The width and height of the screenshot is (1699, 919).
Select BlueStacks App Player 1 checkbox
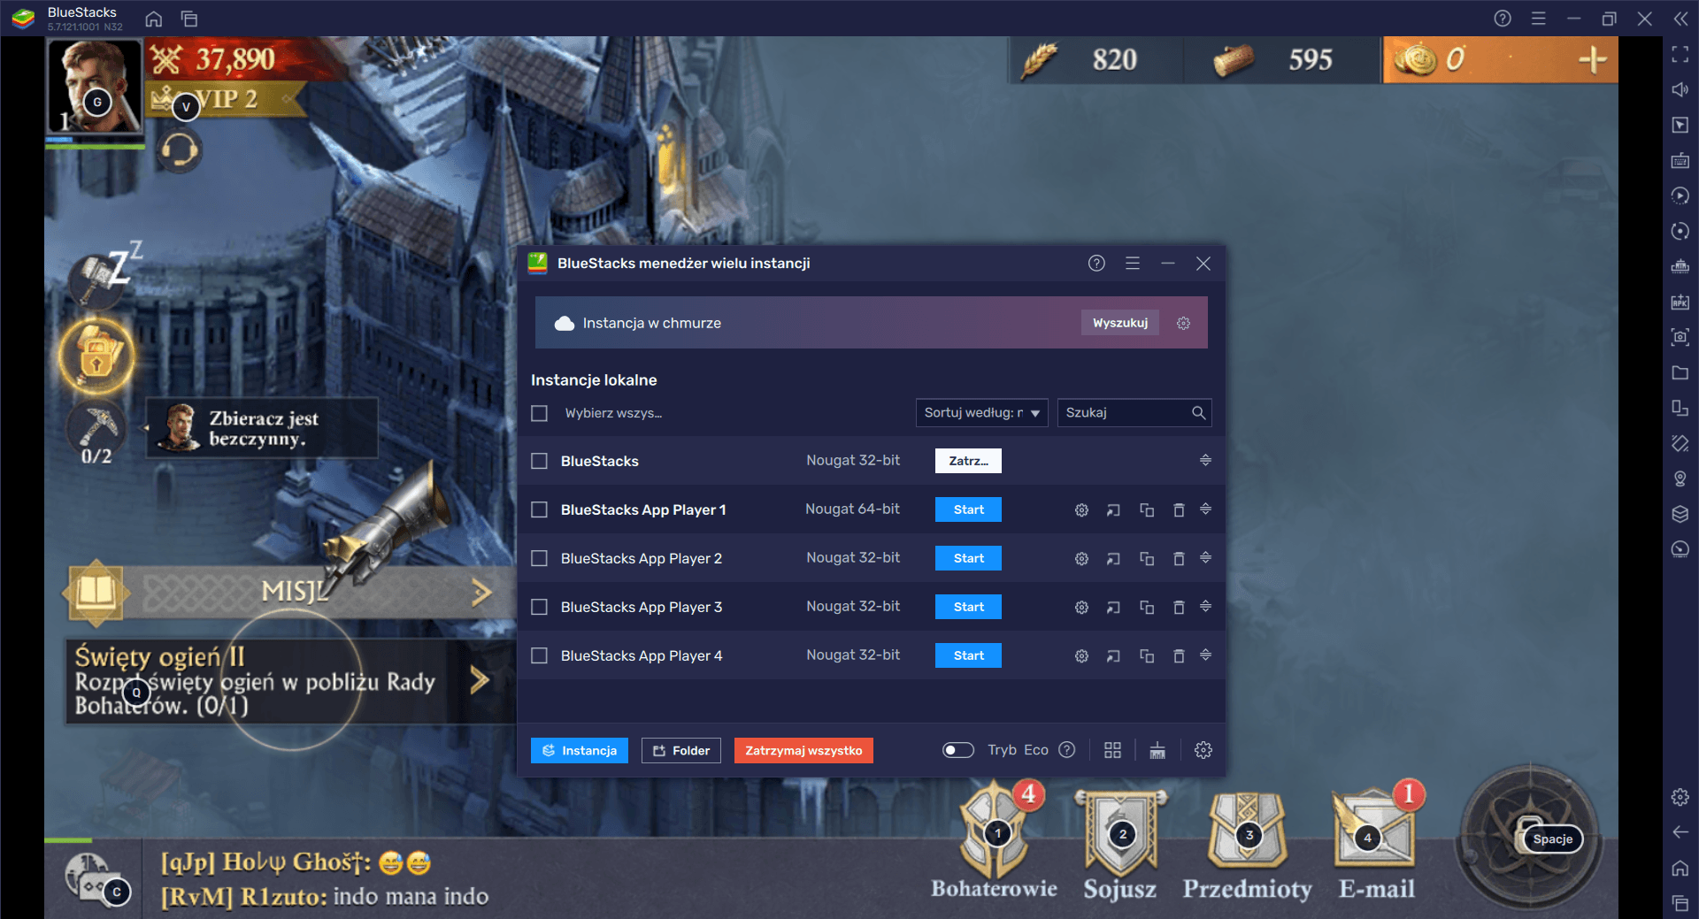click(x=539, y=509)
